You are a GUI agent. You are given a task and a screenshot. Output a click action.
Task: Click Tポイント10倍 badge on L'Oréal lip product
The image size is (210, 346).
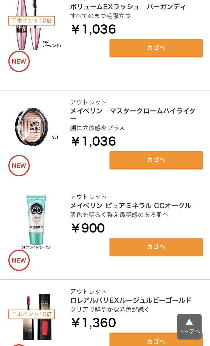[32, 314]
